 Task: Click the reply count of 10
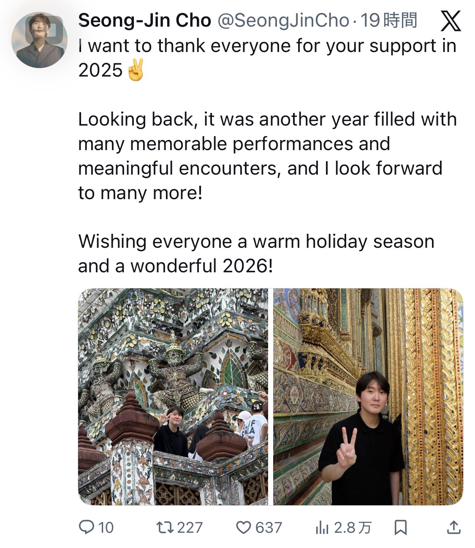(x=106, y=527)
